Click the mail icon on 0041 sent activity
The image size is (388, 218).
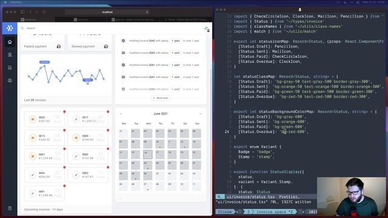tap(123, 77)
